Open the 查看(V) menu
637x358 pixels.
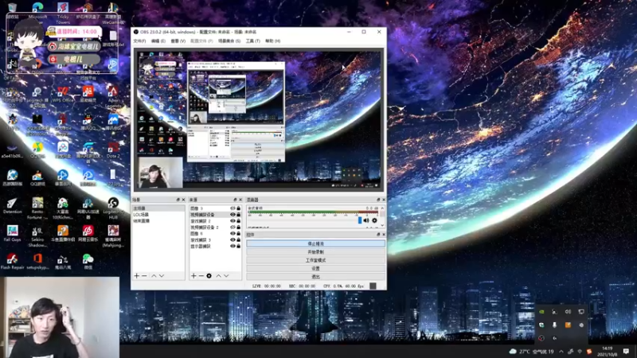(178, 41)
